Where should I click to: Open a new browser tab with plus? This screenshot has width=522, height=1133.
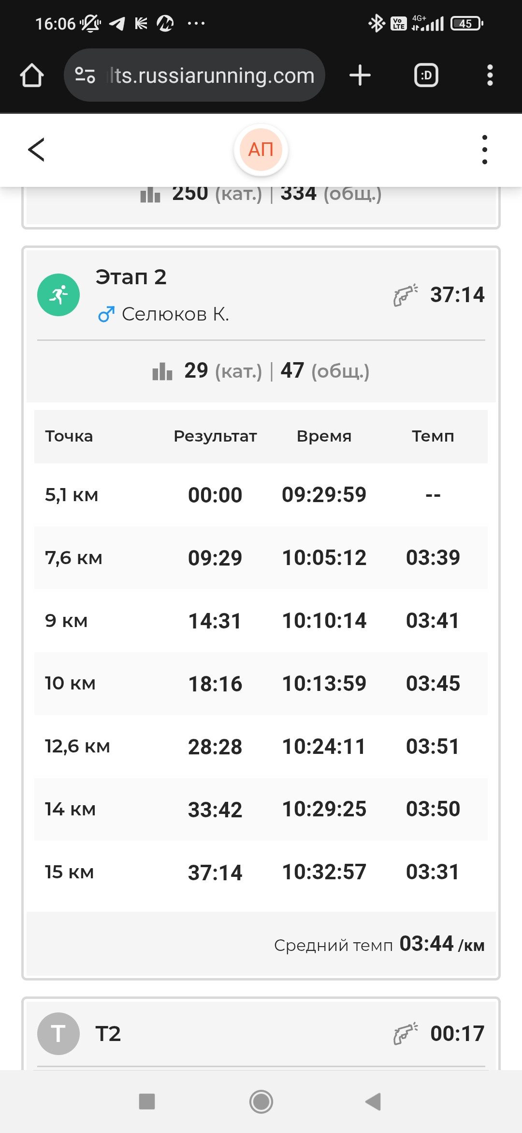click(360, 76)
